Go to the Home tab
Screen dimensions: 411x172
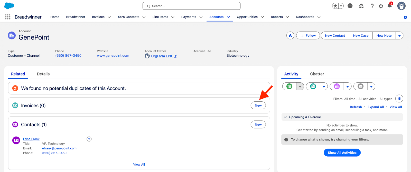click(55, 17)
